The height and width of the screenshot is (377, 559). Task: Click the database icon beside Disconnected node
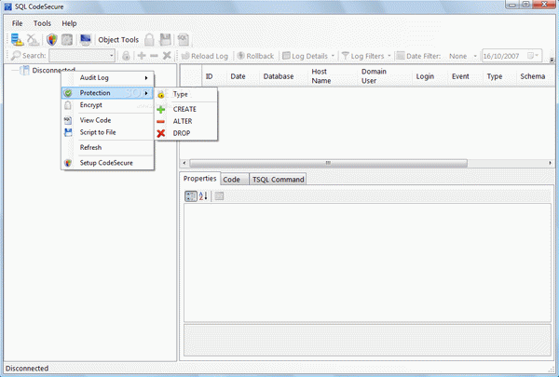pyautogui.click(x=24, y=70)
